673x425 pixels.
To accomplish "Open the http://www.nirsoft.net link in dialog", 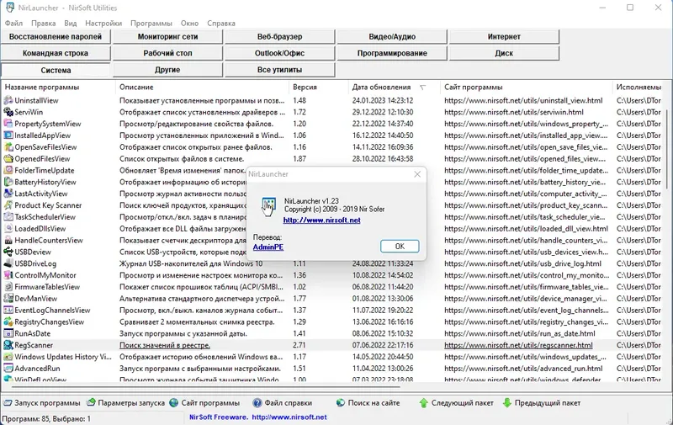I will tap(322, 220).
